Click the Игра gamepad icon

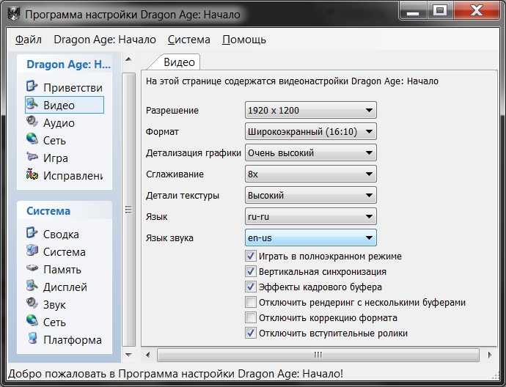coord(32,157)
